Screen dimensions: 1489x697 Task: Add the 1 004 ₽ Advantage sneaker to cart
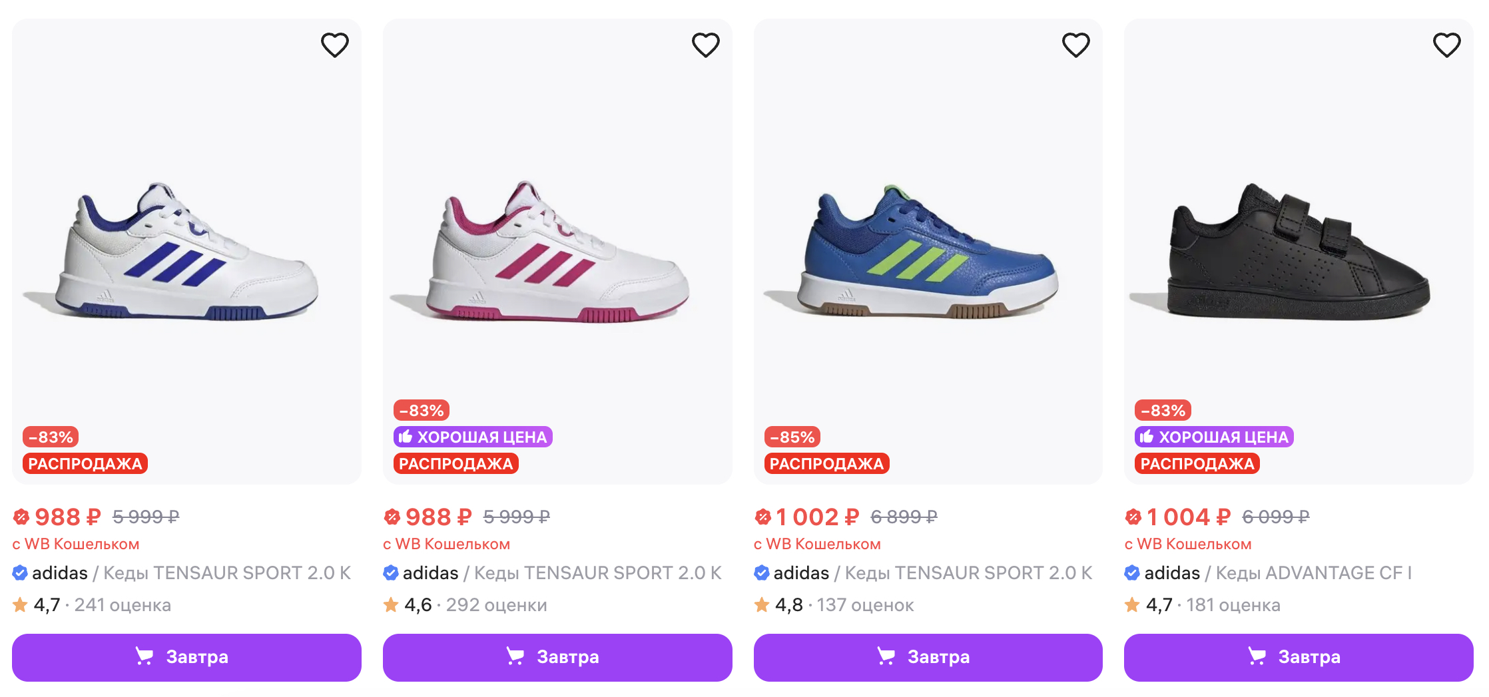click(1299, 657)
